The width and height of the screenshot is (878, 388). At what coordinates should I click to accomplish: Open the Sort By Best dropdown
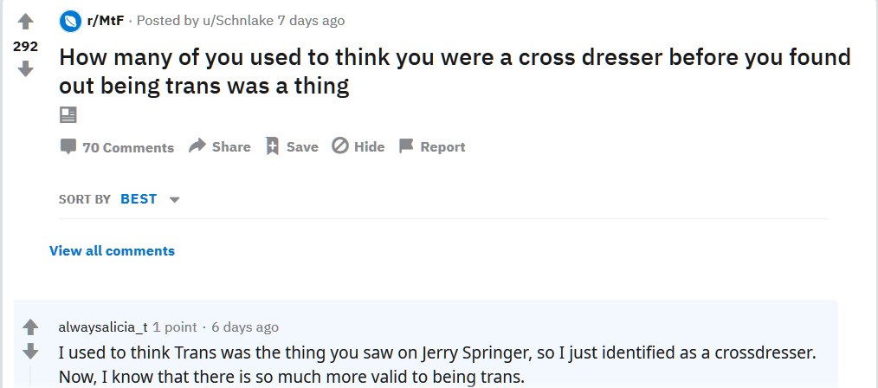point(150,199)
